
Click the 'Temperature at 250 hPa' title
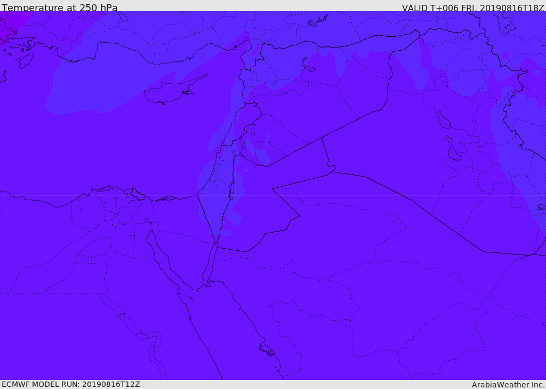[60, 7]
